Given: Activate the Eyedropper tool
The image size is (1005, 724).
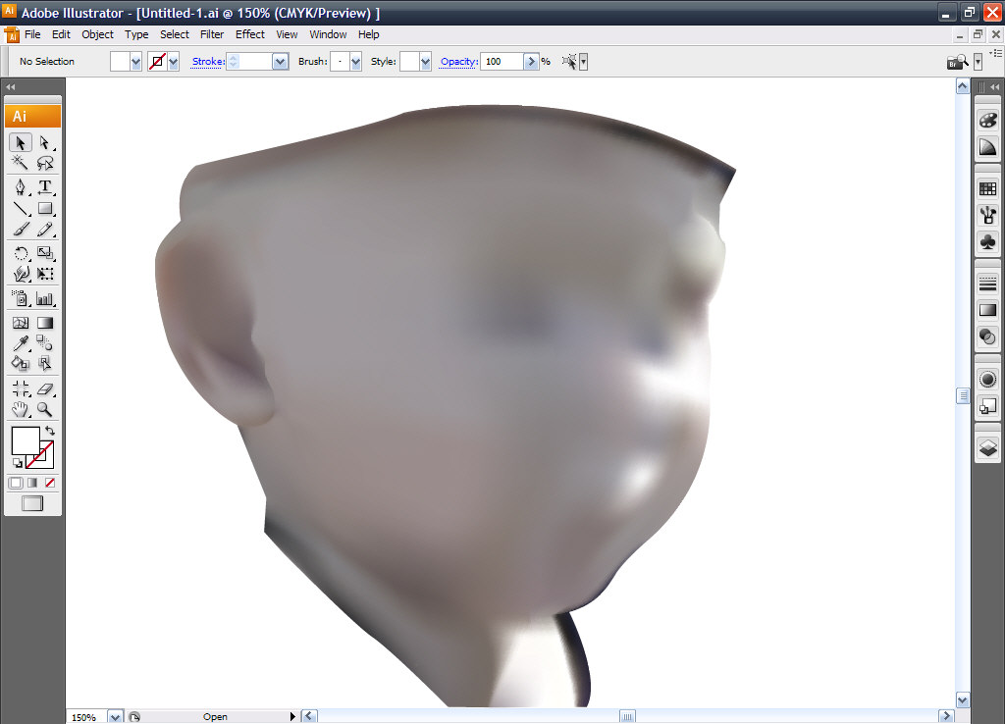Looking at the screenshot, I should point(21,342).
